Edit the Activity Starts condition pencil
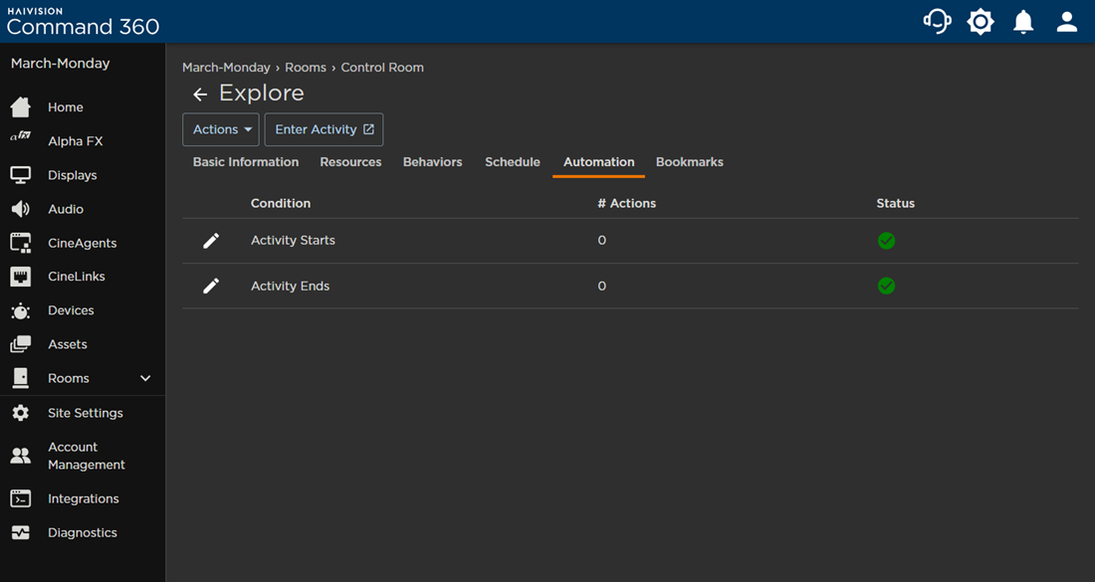Screen dimensions: 1095x582 [211, 241]
